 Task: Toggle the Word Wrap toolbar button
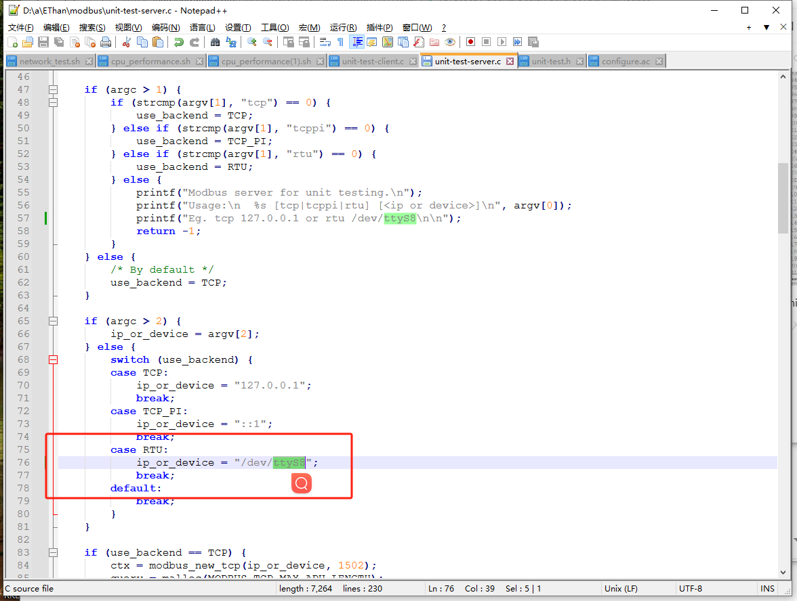coord(325,42)
